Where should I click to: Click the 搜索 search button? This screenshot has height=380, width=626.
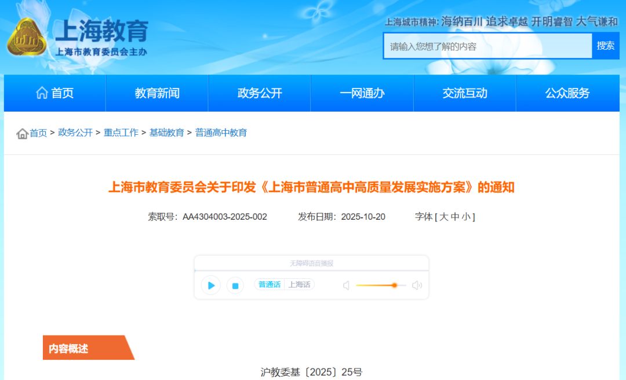click(x=605, y=46)
